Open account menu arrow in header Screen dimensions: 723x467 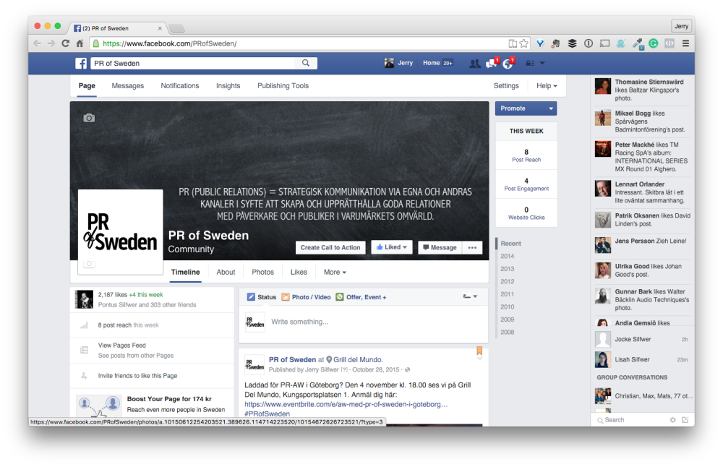[x=542, y=63]
